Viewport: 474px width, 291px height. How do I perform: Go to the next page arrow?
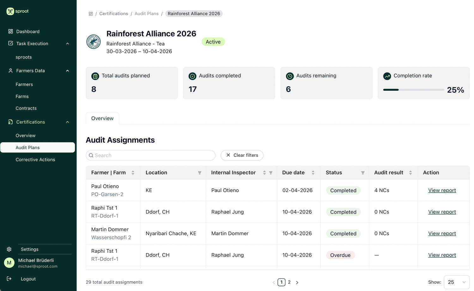[297, 282]
